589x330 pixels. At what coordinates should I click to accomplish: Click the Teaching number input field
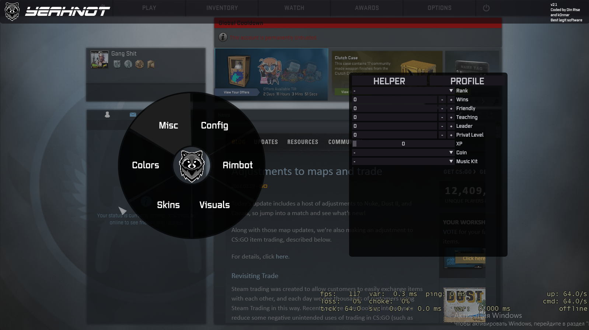[394, 117]
